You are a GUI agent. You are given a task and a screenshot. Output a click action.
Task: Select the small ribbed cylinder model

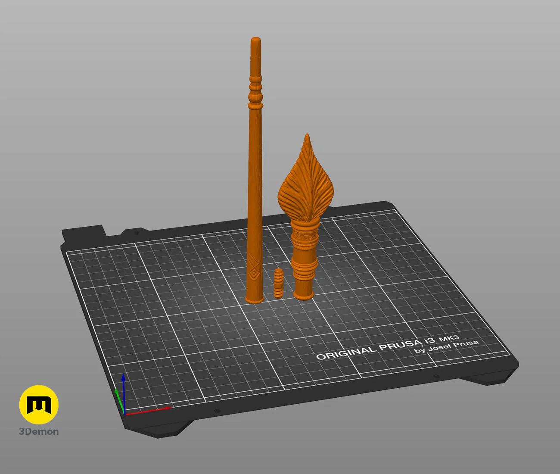point(279,283)
